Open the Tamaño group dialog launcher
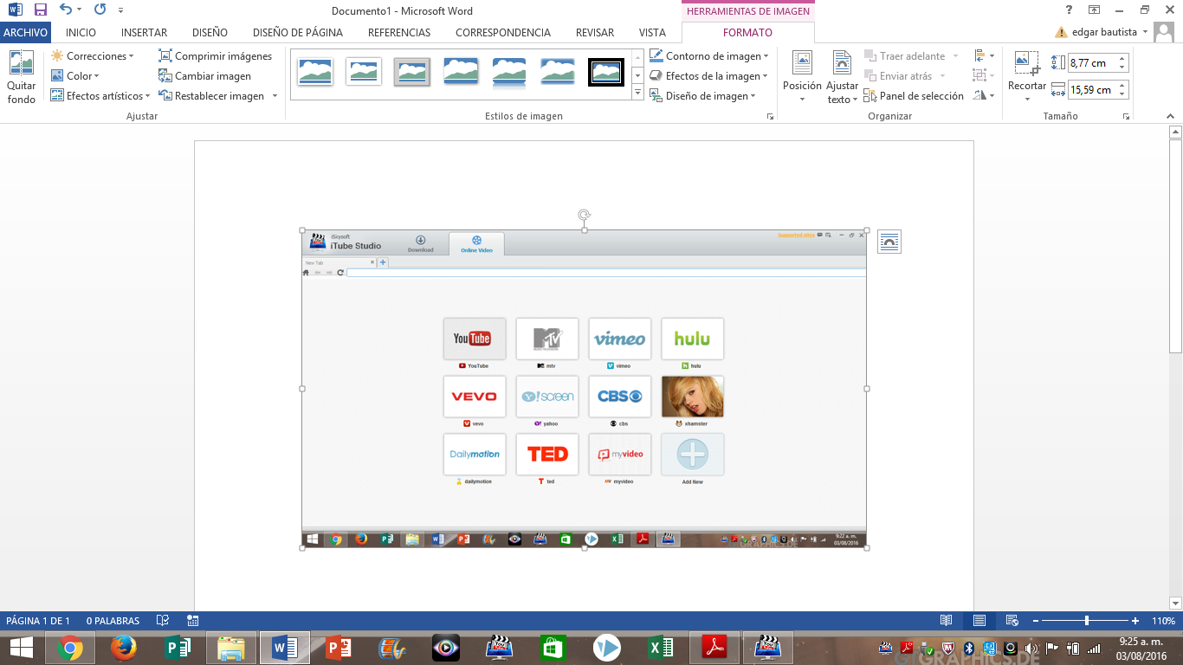This screenshot has width=1183, height=665. (1126, 116)
